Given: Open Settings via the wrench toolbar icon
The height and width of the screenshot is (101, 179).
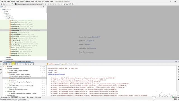Looking at the screenshot, I should tap(65, 4).
